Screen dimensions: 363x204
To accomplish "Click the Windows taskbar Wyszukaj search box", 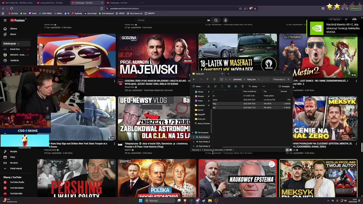I will [x=159, y=201].
